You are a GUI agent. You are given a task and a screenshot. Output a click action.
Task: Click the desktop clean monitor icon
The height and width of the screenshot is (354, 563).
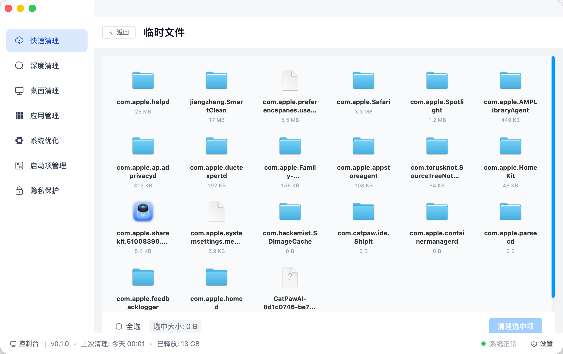tap(19, 91)
